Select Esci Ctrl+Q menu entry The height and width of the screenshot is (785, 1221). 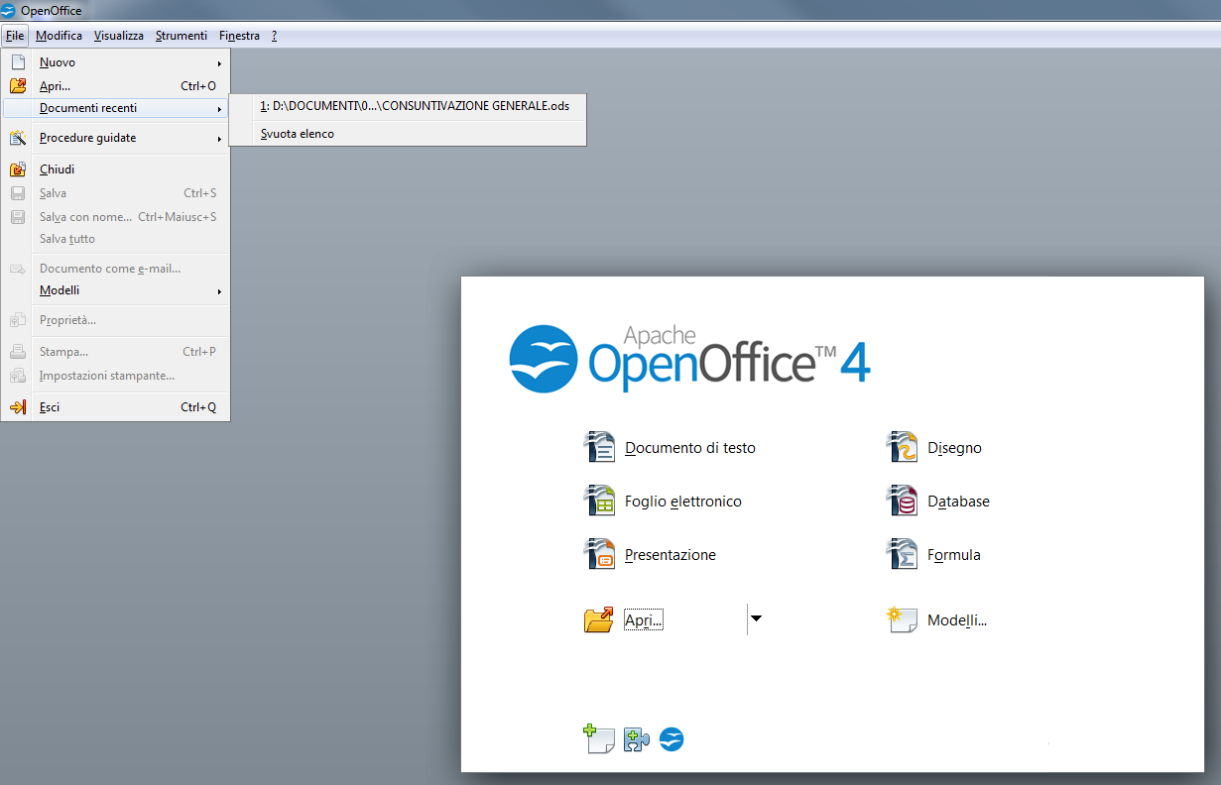(x=115, y=407)
